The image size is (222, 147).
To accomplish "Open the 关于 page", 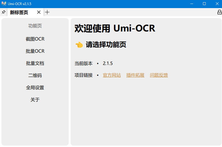I will [x=35, y=100].
